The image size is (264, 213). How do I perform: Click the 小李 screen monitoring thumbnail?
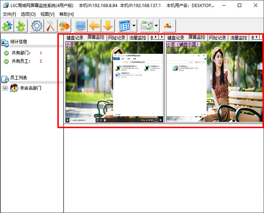(114, 82)
